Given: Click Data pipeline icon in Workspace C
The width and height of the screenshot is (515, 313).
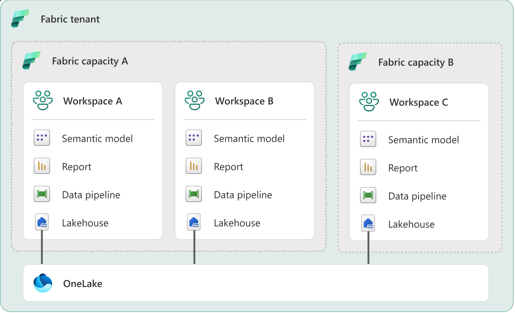Looking at the screenshot, I should click(x=368, y=195).
